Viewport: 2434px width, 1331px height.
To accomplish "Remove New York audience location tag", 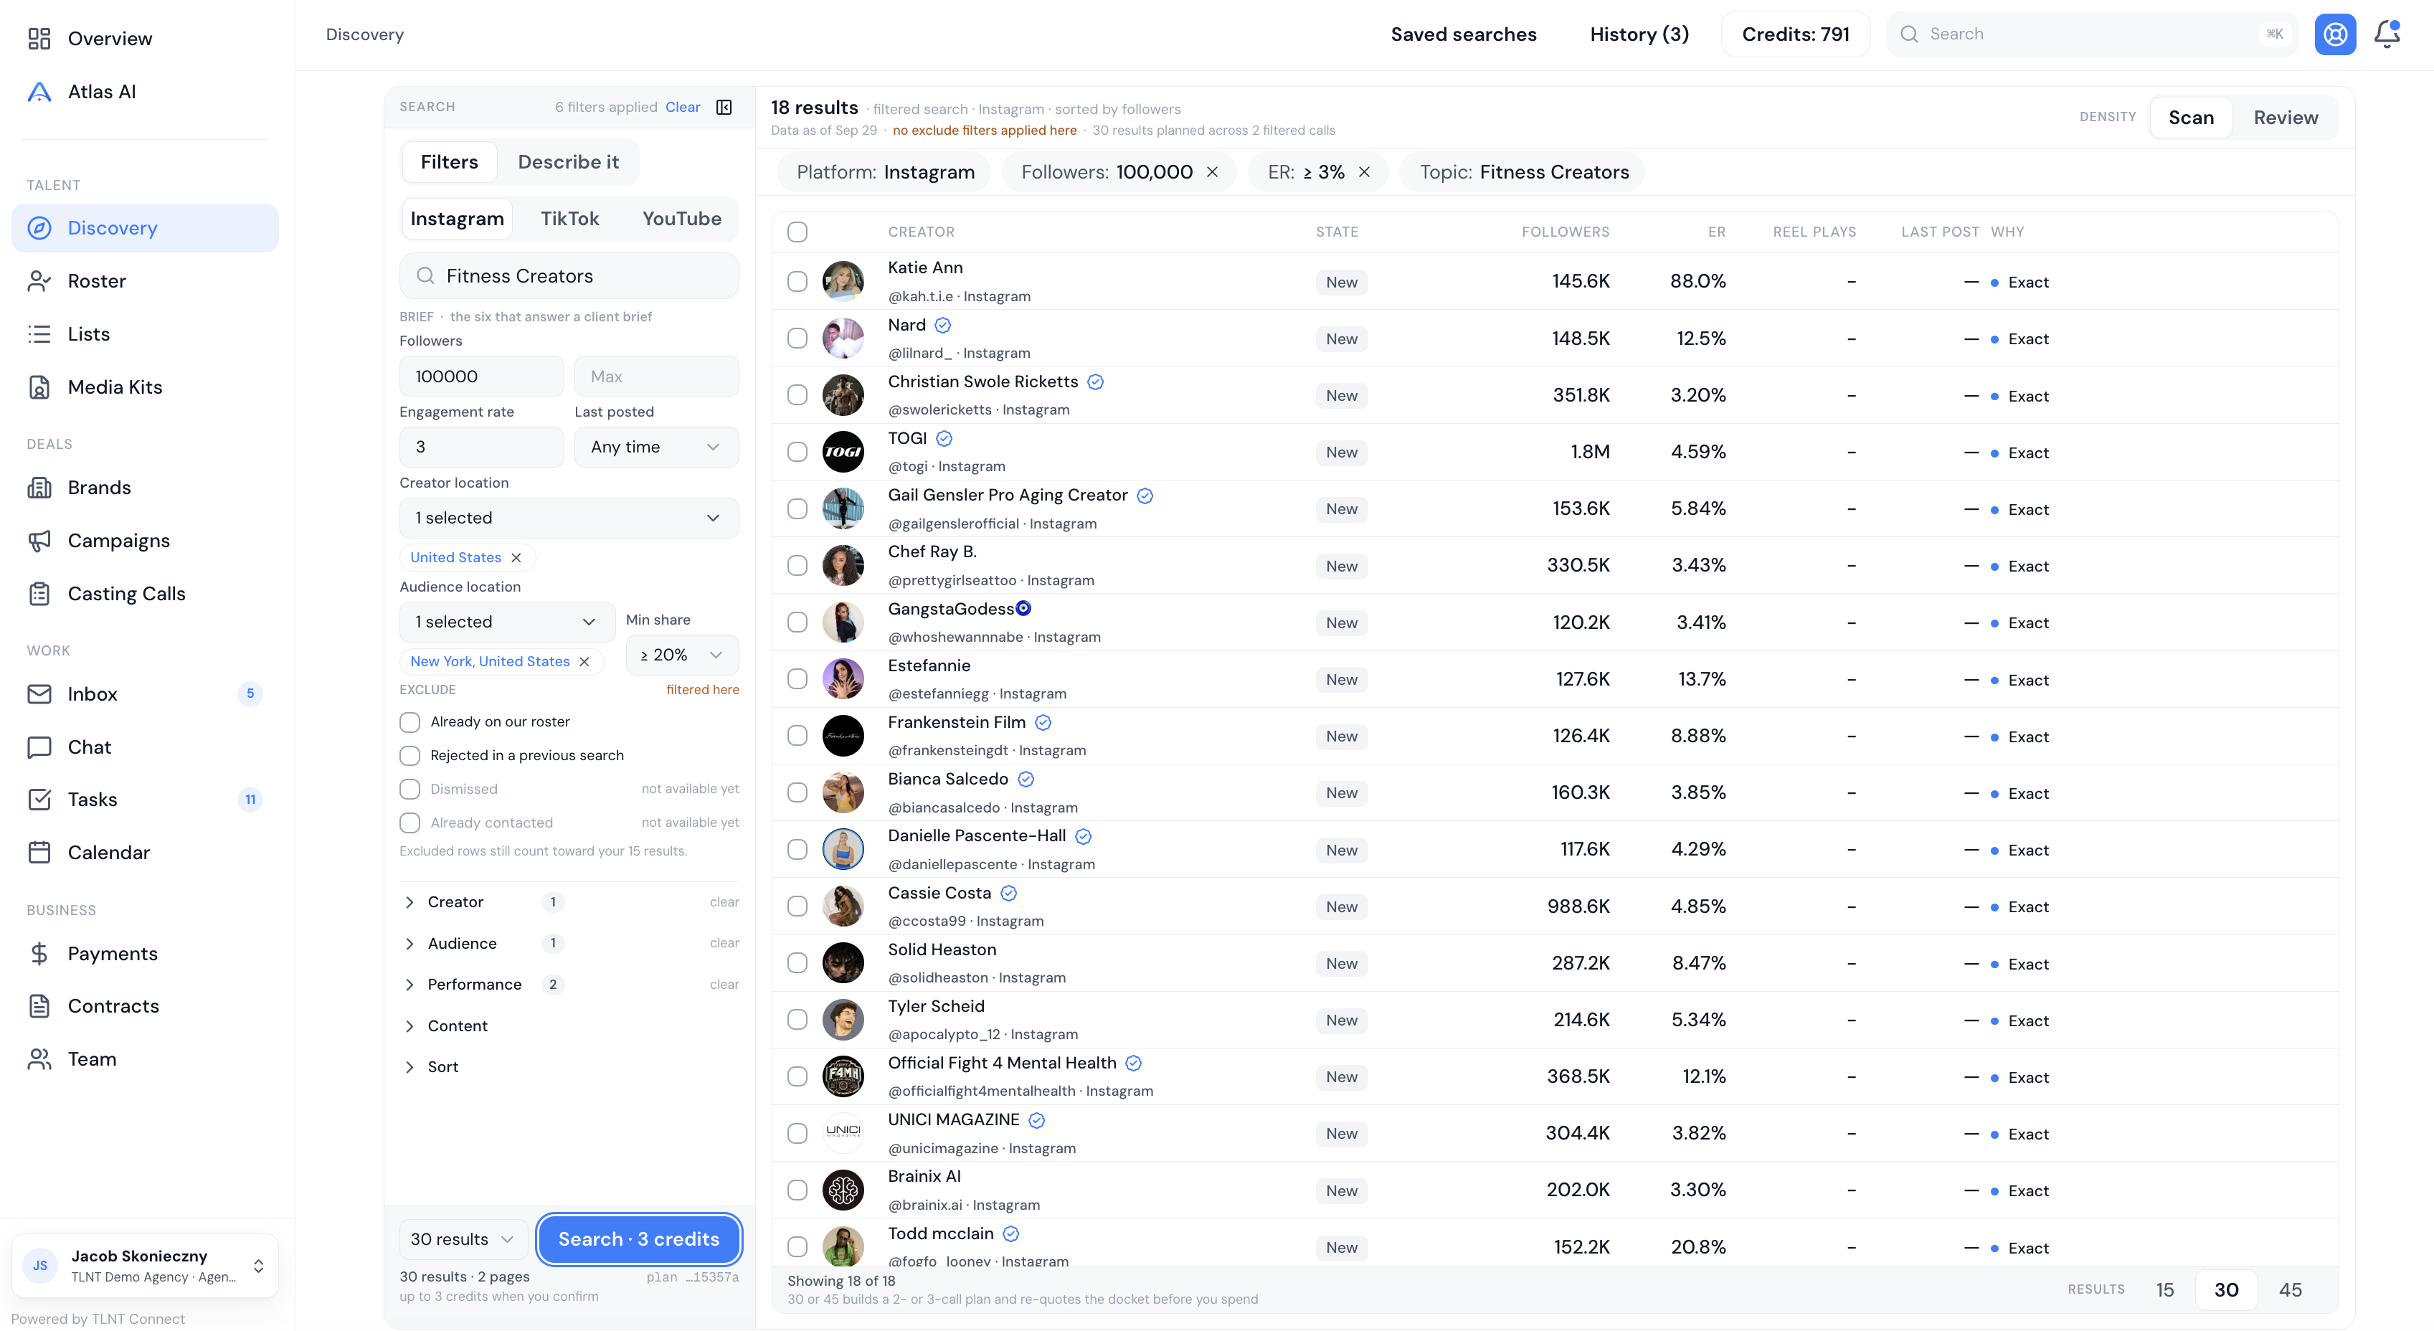I will [584, 661].
